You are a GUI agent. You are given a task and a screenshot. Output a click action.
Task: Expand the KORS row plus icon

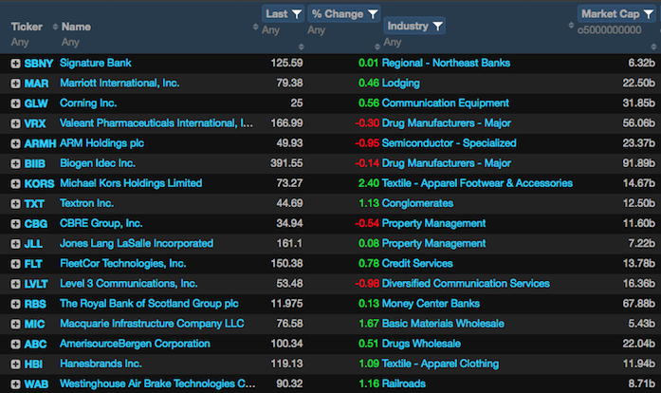pos(15,183)
